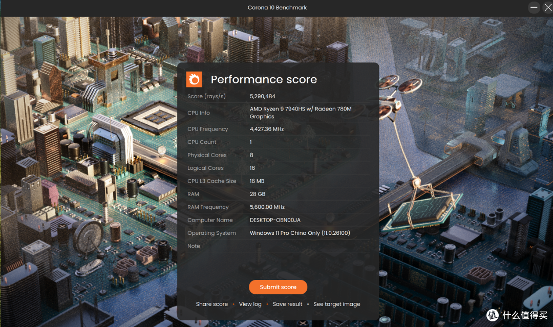Click the RAM value 28 GB

tap(258, 194)
